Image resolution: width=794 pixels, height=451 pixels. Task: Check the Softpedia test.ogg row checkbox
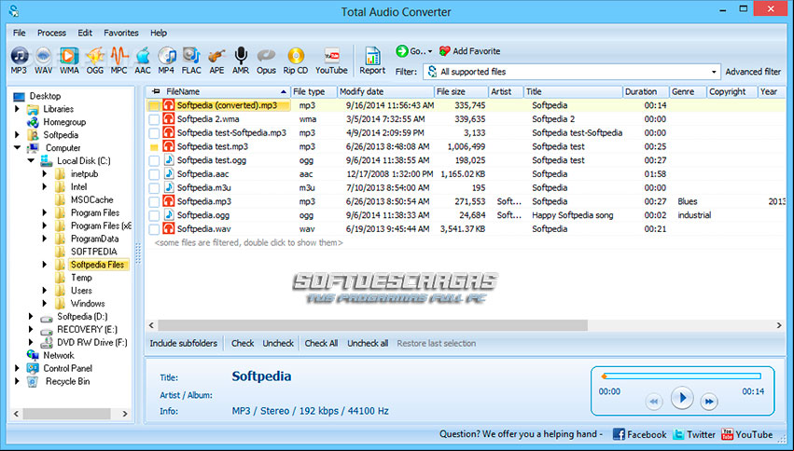[154, 161]
